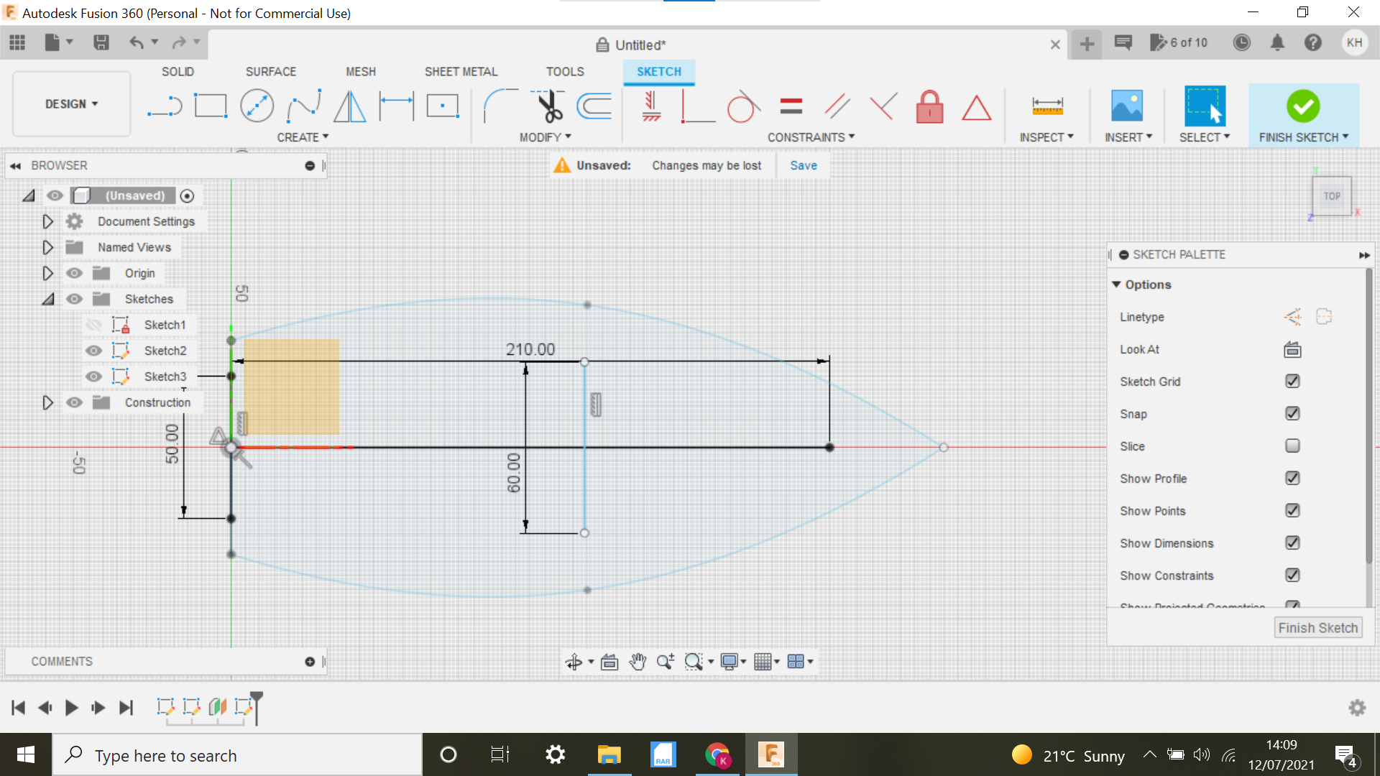Toggle Snap checkbox on/off
The height and width of the screenshot is (776, 1380).
[x=1293, y=413]
